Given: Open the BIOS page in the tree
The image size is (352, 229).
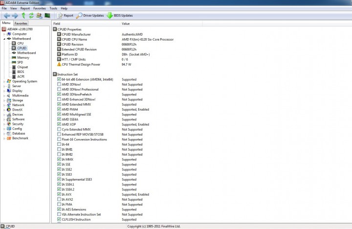Looking at the screenshot, I should 18,72.
